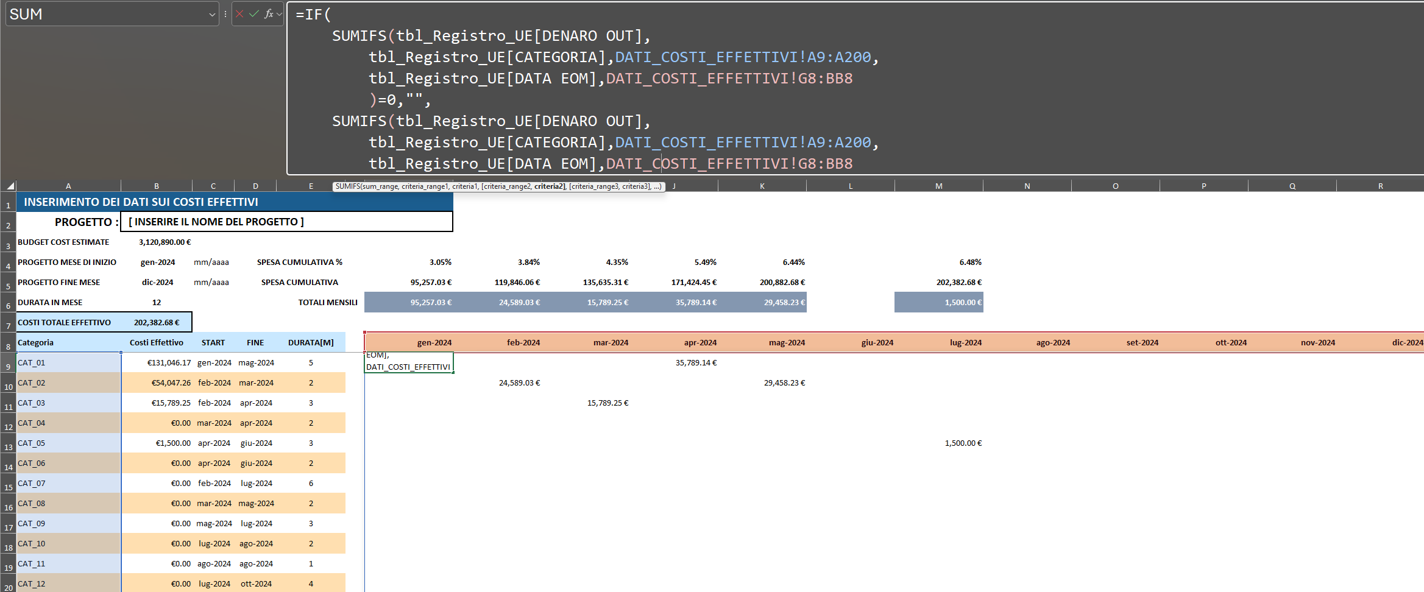This screenshot has height=592, width=1424.
Task: Select the COSTI TOTALE EFFETTIVO value 202,382.68 €
Action: [157, 322]
